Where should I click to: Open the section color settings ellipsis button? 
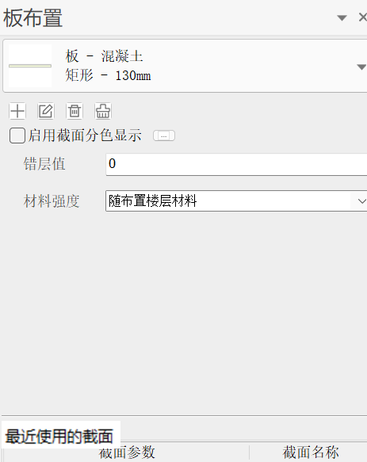164,136
